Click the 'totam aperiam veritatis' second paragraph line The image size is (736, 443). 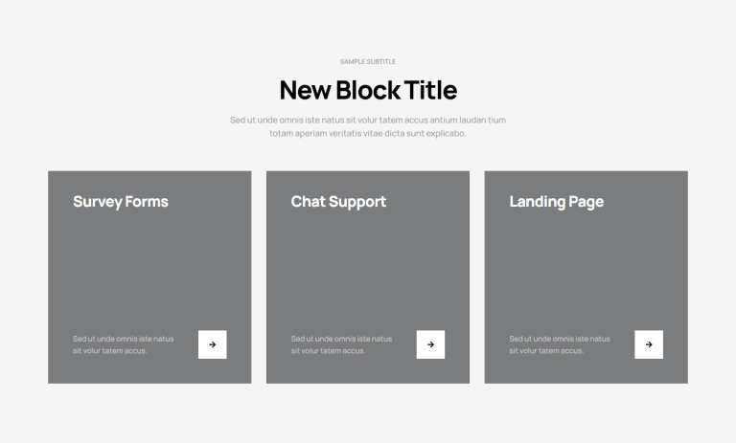[x=368, y=133]
